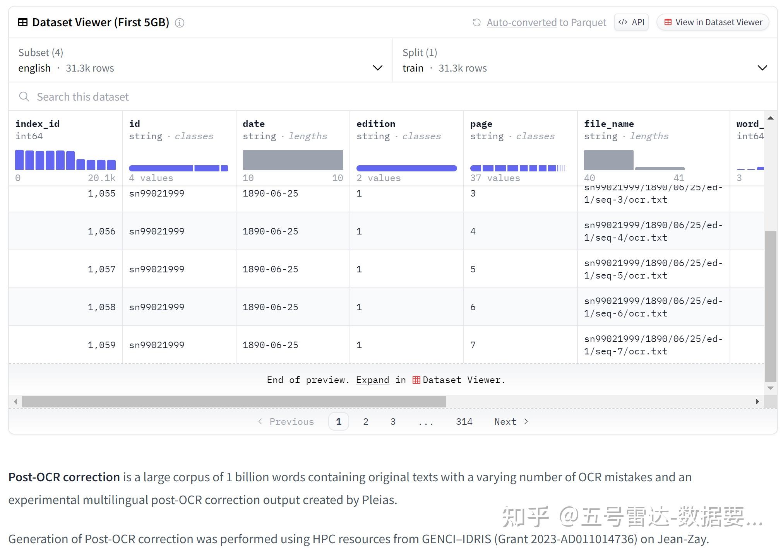Click the Auto-converted to Parquet link

(x=521, y=22)
